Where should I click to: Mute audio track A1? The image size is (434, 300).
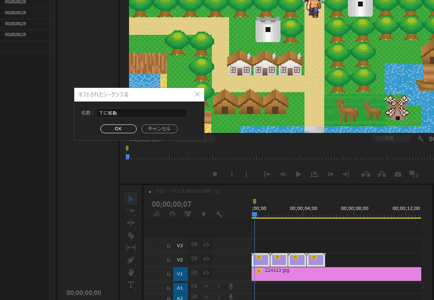pos(206,287)
